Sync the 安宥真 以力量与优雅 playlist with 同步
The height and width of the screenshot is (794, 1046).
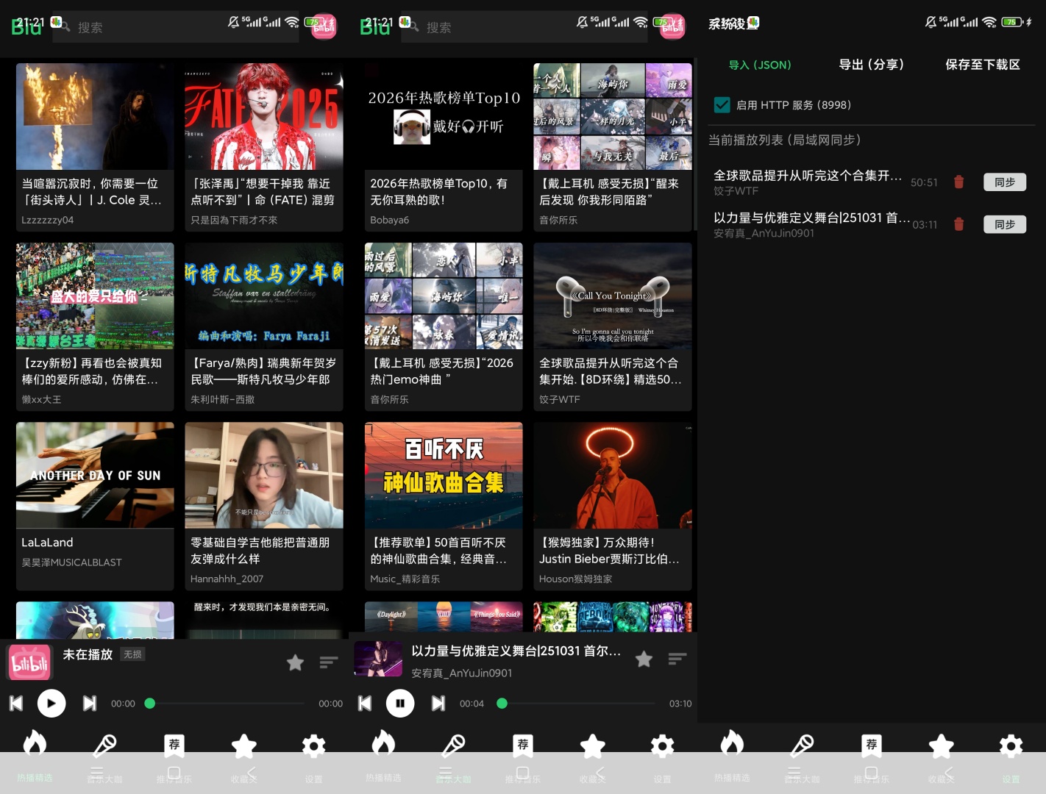pos(1005,224)
